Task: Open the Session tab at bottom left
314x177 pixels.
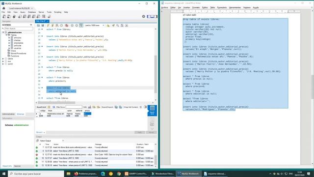Action: point(18,166)
